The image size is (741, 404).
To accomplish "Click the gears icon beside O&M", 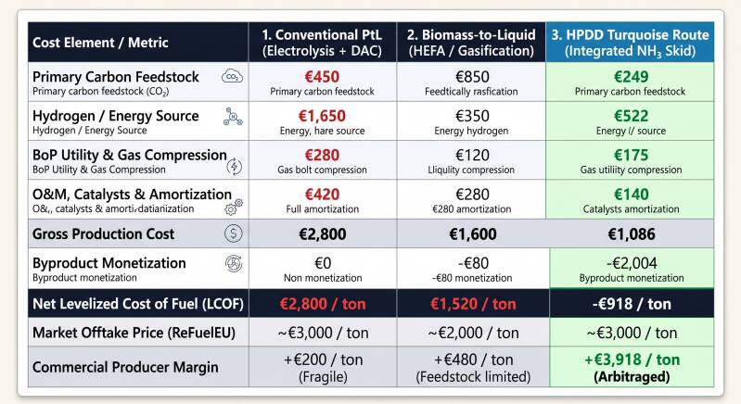I will coord(234,207).
